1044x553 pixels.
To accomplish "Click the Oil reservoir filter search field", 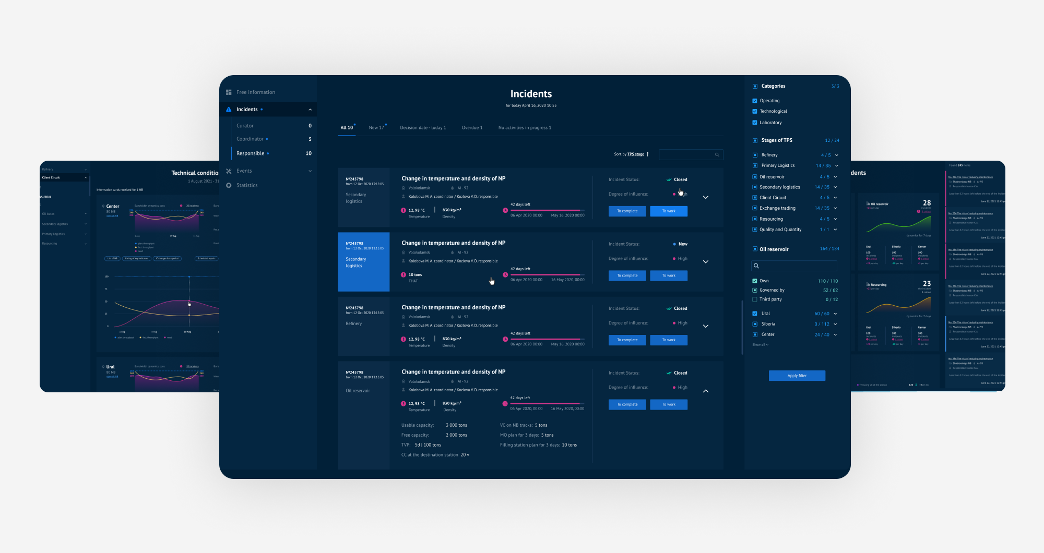I will click(x=794, y=266).
